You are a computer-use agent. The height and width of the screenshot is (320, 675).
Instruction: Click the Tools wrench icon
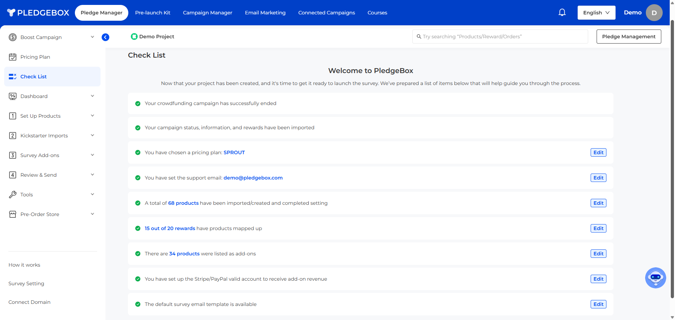[x=13, y=195]
